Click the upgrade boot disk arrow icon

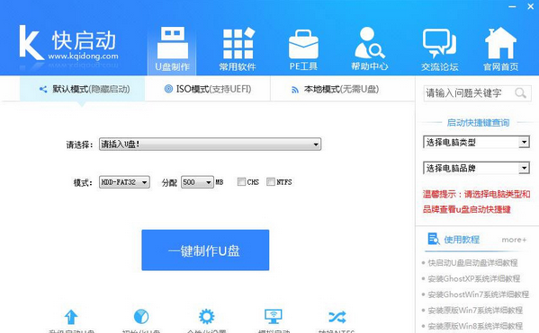pyautogui.click(x=71, y=317)
